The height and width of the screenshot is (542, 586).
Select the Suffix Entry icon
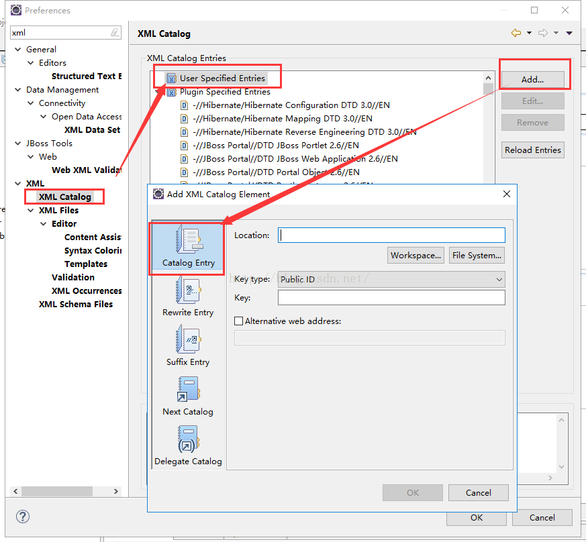pos(189,339)
